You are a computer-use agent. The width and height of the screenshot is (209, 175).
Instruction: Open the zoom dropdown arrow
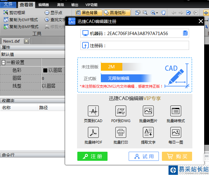(157, 13)
